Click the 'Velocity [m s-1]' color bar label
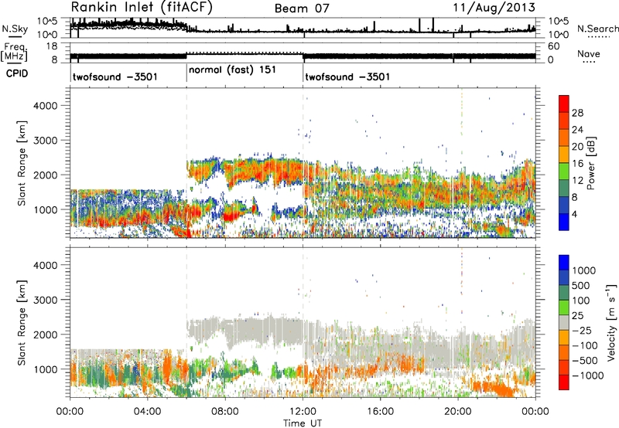The image size is (619, 428). click(611, 323)
